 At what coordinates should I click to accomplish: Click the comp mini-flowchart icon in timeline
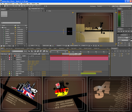[25, 51]
